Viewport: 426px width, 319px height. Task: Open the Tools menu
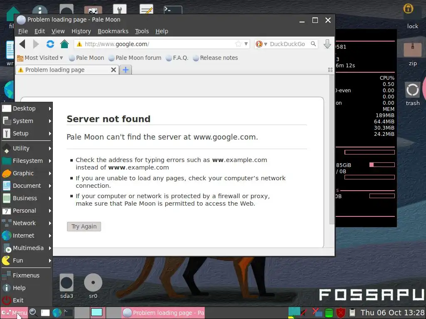[142, 31]
